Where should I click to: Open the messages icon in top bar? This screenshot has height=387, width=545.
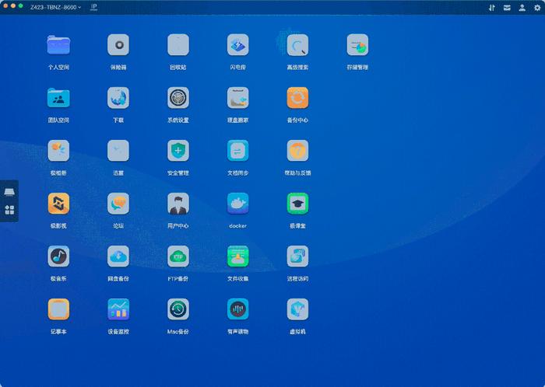[x=507, y=8]
